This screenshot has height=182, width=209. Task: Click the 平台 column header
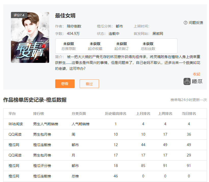(x=12, y=114)
